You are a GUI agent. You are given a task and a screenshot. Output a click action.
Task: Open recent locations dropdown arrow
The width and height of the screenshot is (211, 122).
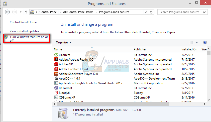click(20, 12)
